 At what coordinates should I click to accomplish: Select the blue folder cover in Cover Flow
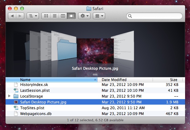click(x=67, y=50)
